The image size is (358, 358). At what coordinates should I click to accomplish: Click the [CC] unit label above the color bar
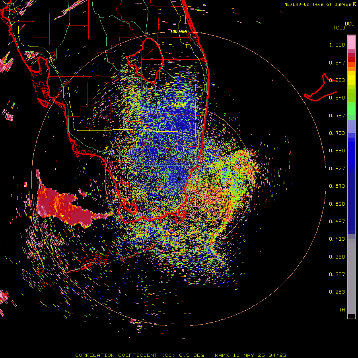tap(340, 27)
